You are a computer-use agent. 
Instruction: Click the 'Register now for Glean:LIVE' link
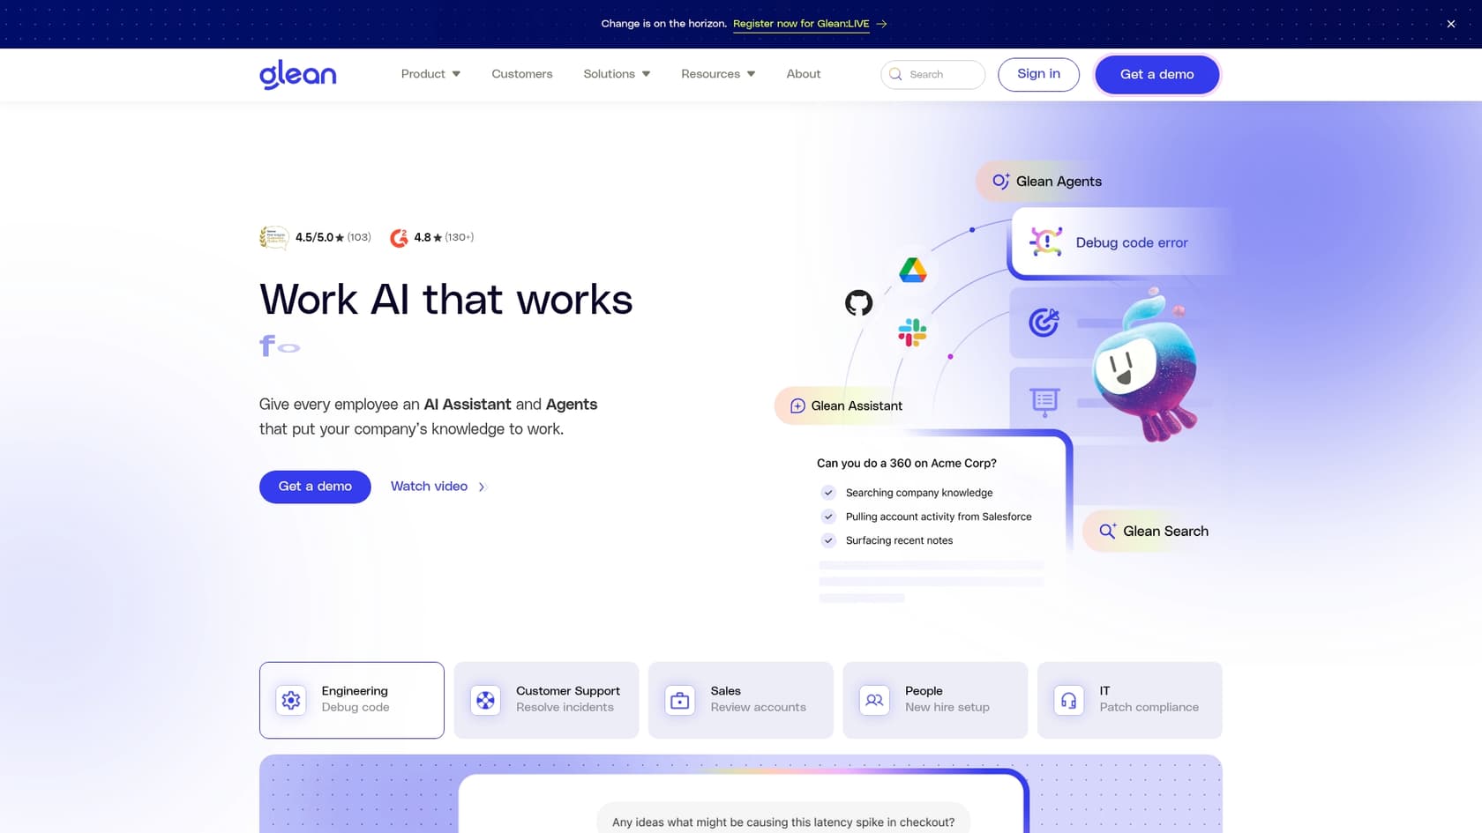tap(800, 24)
